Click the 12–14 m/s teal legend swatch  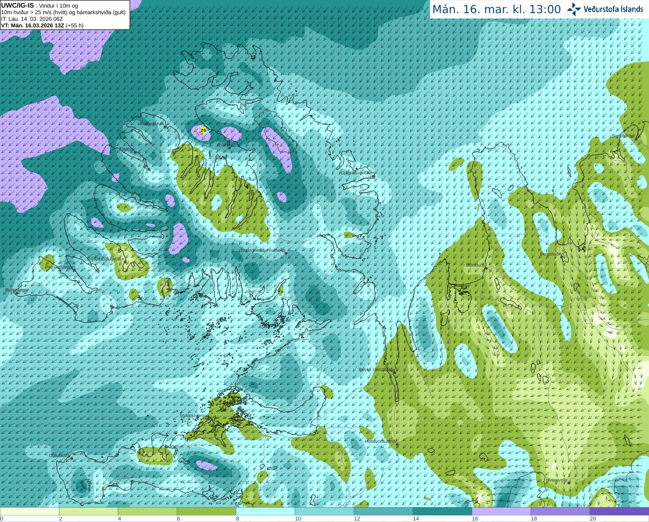tap(383, 511)
